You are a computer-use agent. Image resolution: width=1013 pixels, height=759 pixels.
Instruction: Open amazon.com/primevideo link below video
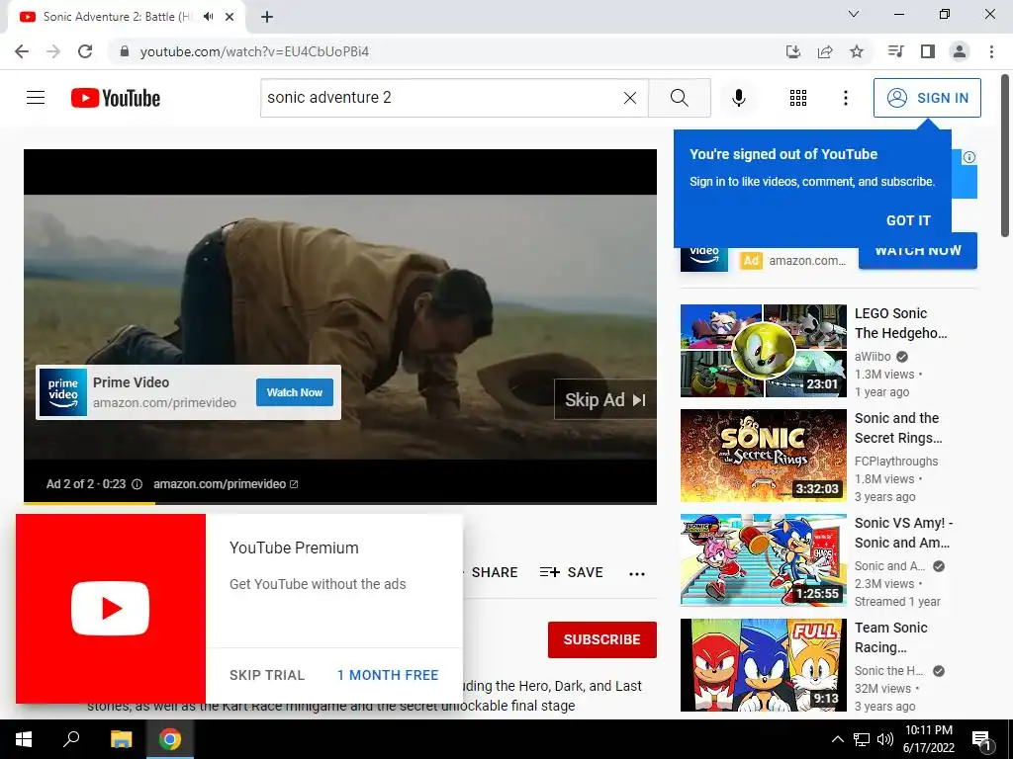(226, 484)
